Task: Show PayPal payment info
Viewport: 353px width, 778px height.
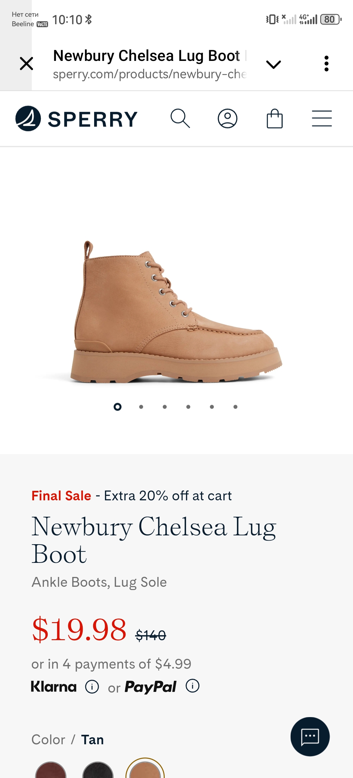Action: 193,686
